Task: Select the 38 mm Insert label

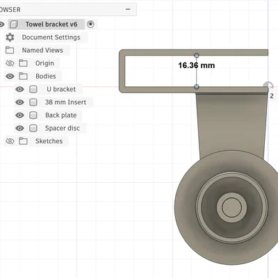Action: [65, 102]
